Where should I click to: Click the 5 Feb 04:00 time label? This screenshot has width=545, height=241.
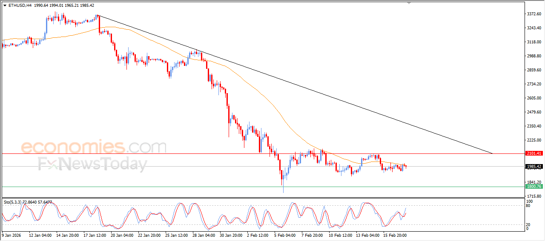284,235
